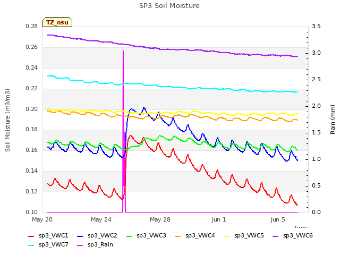
Task: Click the 3.0 rain axis value
Action: coord(316,53)
